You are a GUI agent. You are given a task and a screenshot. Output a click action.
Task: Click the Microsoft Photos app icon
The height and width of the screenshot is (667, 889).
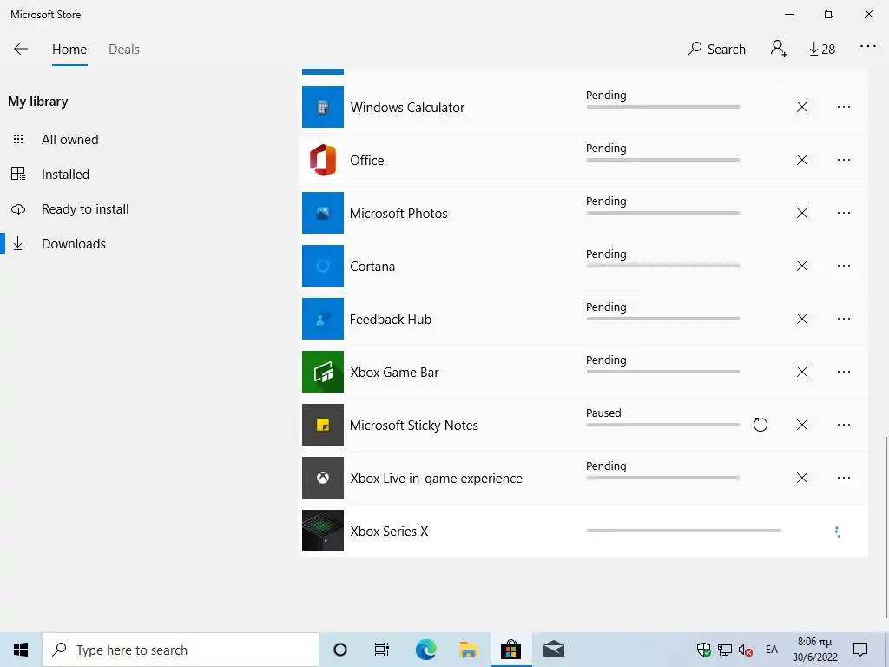[323, 213]
